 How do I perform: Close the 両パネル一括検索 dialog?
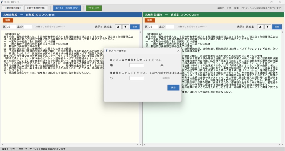[x=178, y=51]
